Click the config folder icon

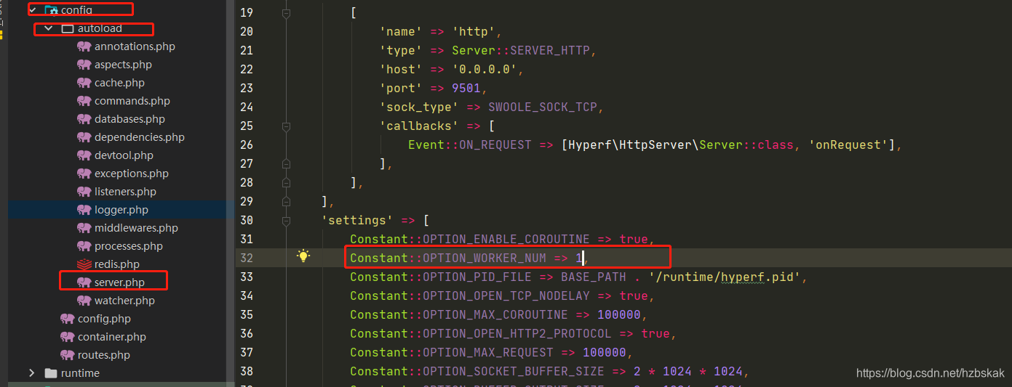point(51,10)
